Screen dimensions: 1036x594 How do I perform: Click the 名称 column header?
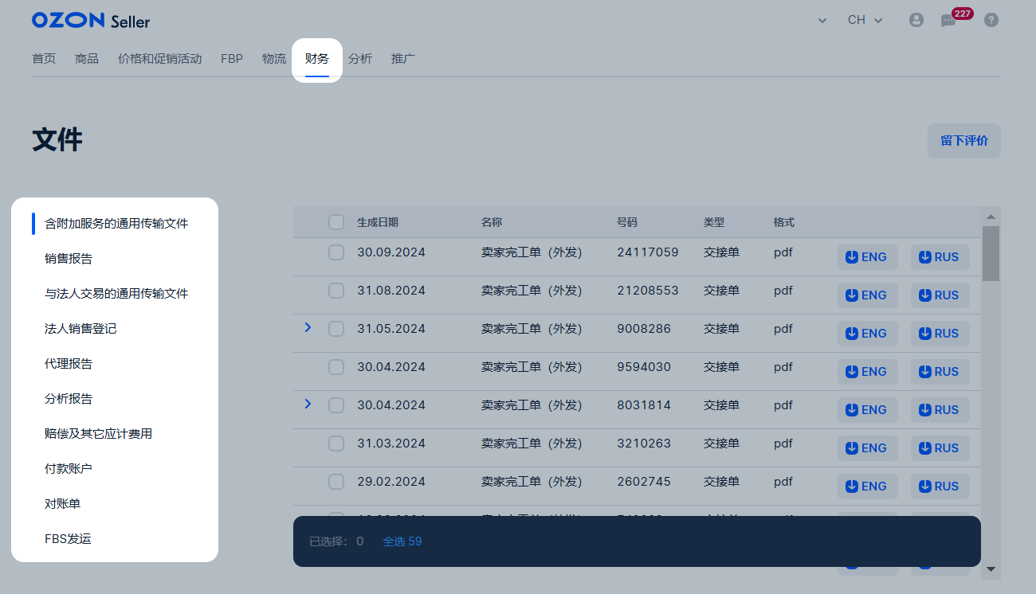(492, 222)
